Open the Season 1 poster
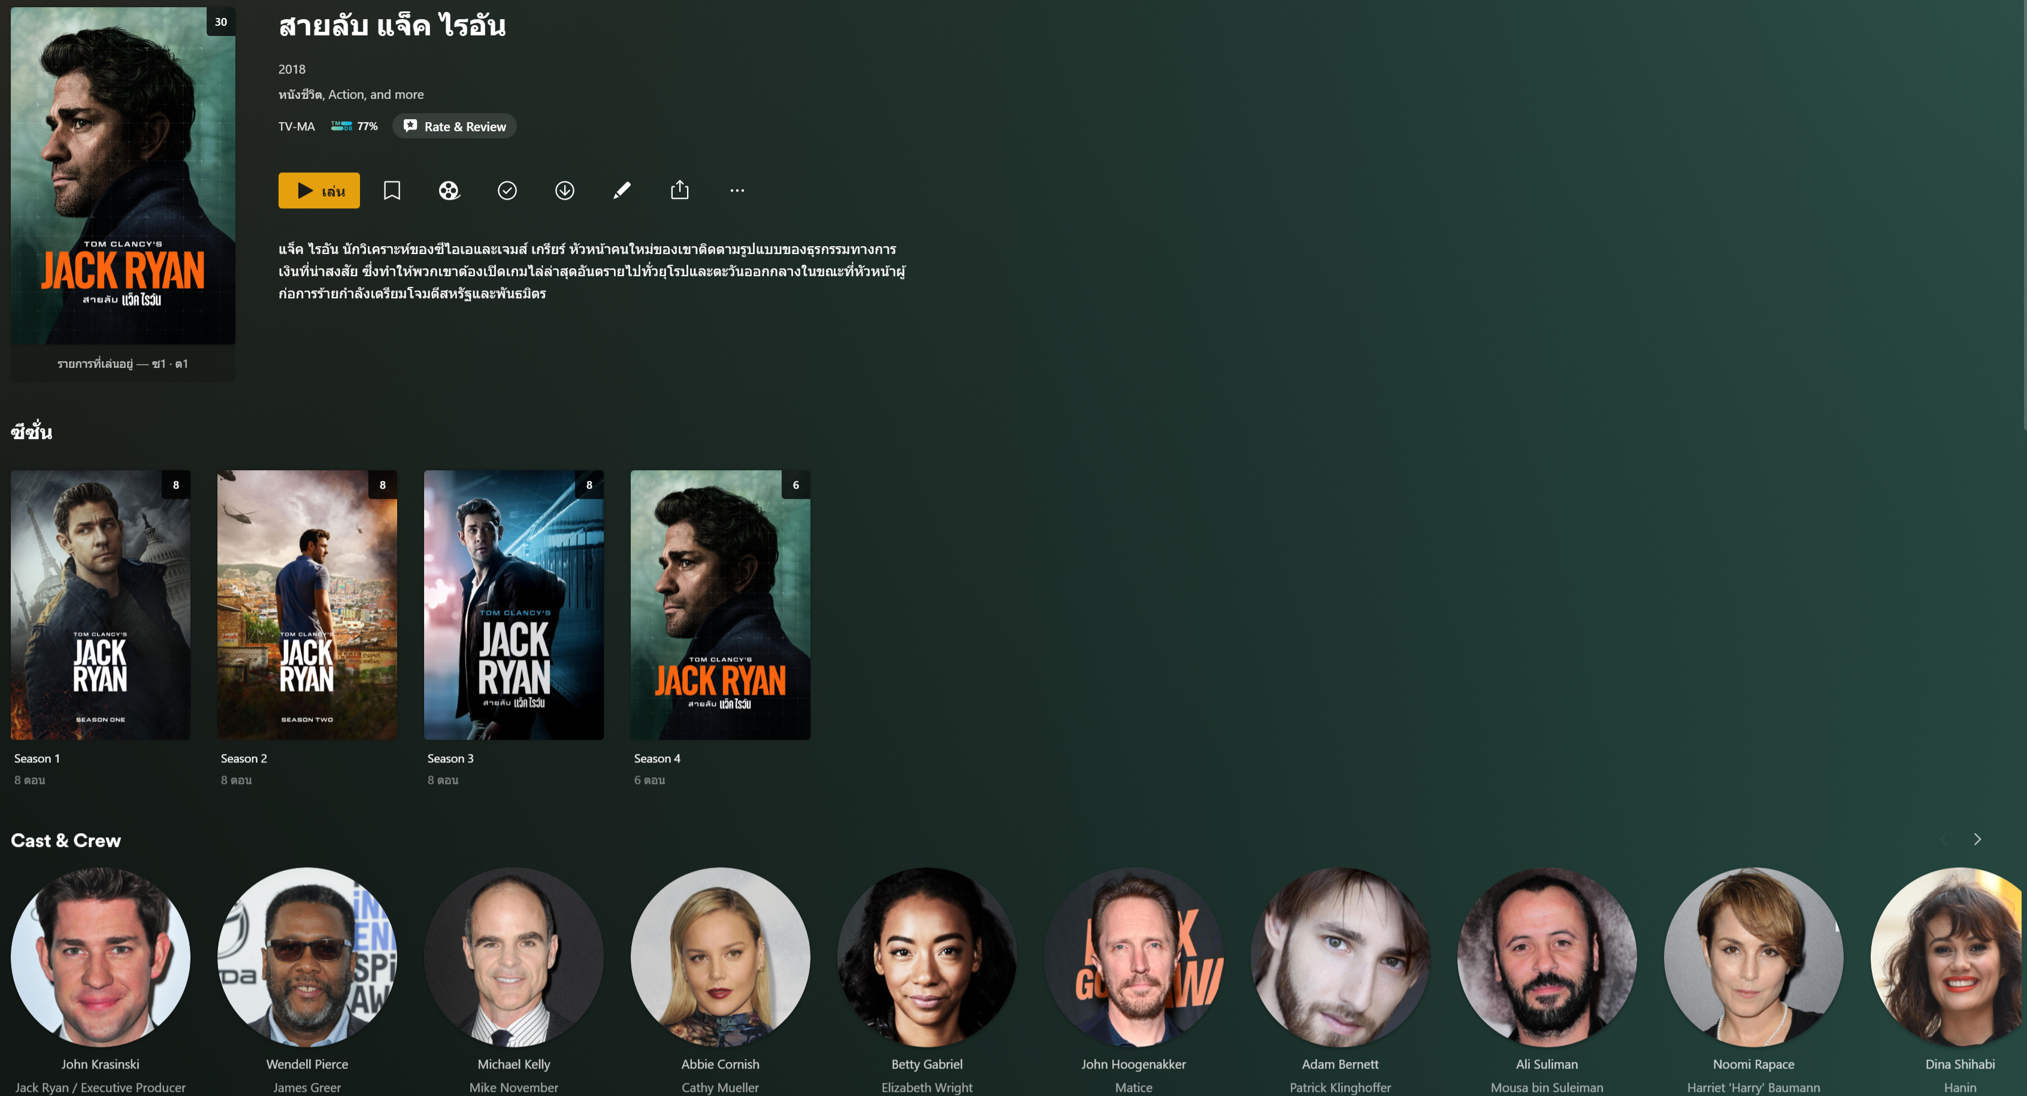The height and width of the screenshot is (1096, 2027). click(x=100, y=604)
